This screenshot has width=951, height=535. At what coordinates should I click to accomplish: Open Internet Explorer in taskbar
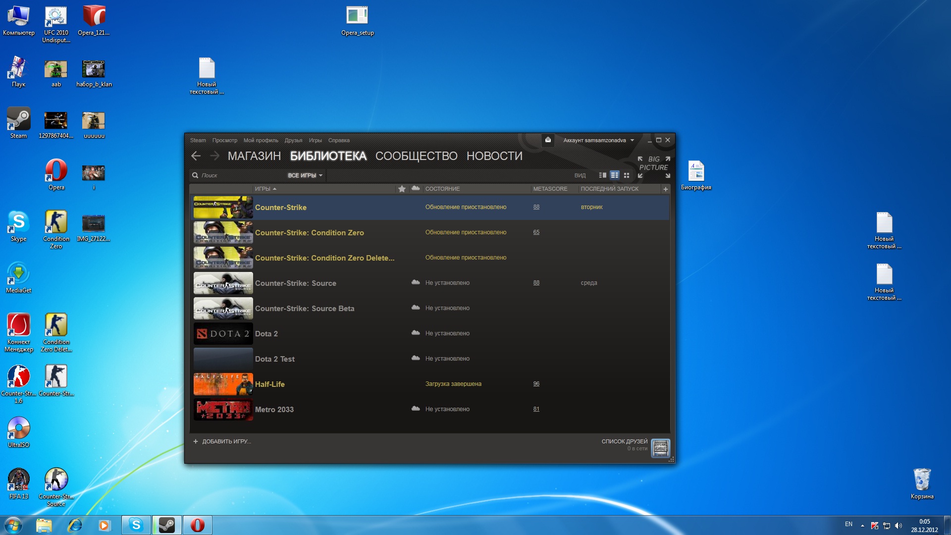pos(75,525)
